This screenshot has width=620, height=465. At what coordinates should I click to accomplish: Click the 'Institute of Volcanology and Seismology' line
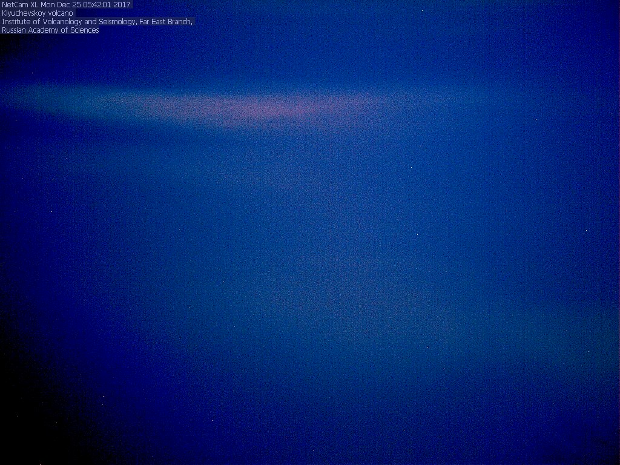(x=97, y=22)
